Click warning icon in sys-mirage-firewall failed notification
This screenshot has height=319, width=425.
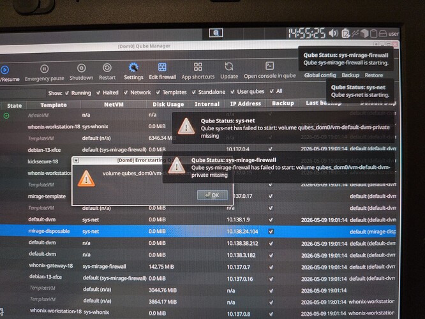click(177, 165)
